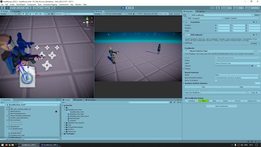Screen dimensions: 261x147
Task: Toggle the Move To Position checkbox
Action: click(216, 80)
